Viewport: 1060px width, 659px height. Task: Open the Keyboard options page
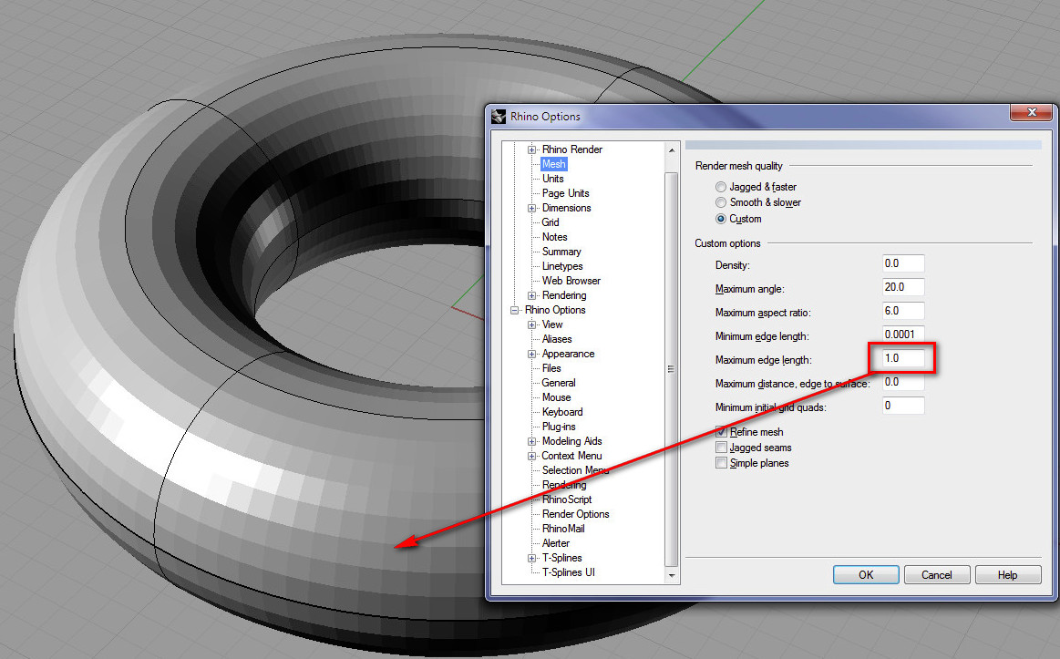pos(561,412)
